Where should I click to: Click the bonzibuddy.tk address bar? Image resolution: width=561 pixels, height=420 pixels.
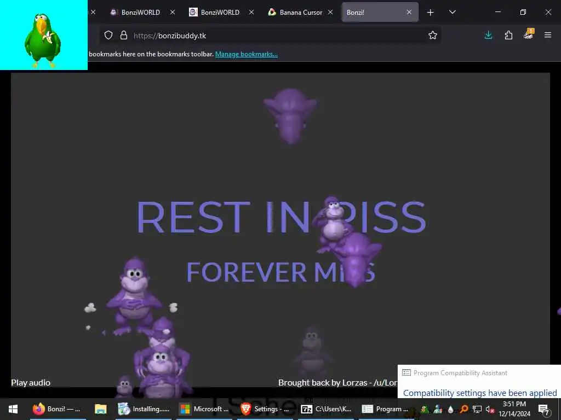click(270, 36)
